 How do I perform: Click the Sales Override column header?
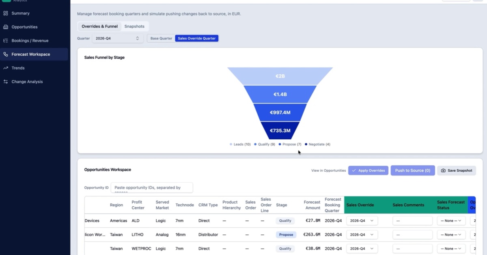[x=360, y=205]
